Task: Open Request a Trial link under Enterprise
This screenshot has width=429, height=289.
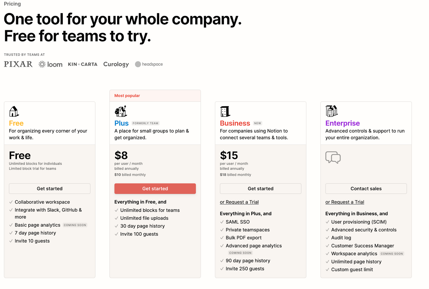Action: tap(345, 202)
